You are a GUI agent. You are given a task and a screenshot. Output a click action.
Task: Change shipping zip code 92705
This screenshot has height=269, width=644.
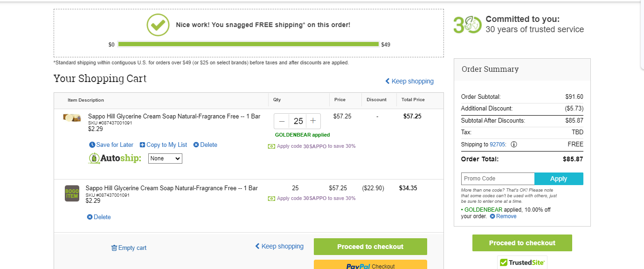[x=497, y=145]
